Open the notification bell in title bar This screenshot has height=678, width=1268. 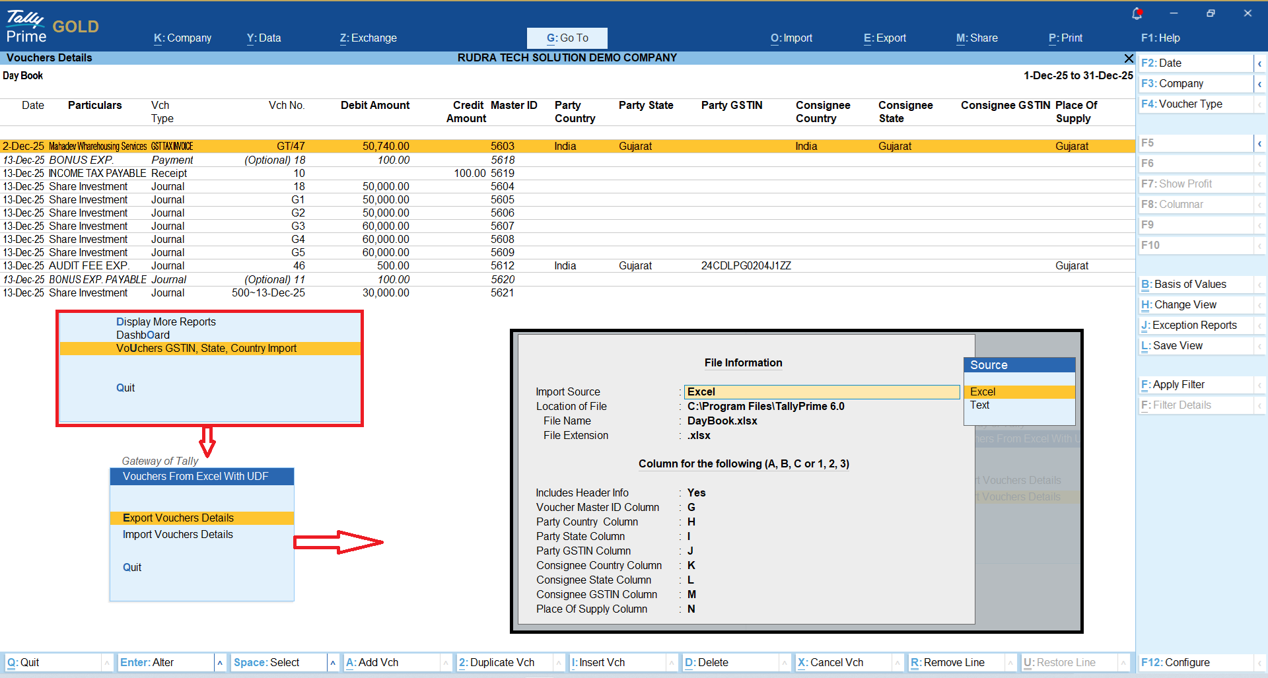tap(1137, 13)
